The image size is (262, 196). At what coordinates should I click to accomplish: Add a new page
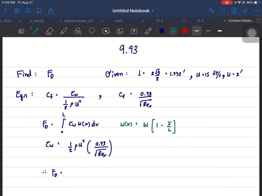(234, 11)
